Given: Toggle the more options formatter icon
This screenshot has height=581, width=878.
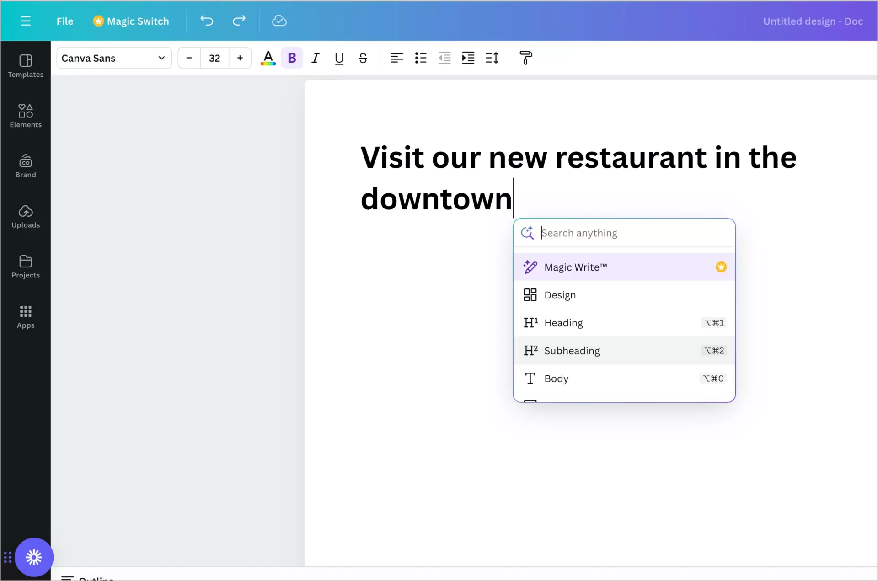Looking at the screenshot, I should point(526,58).
